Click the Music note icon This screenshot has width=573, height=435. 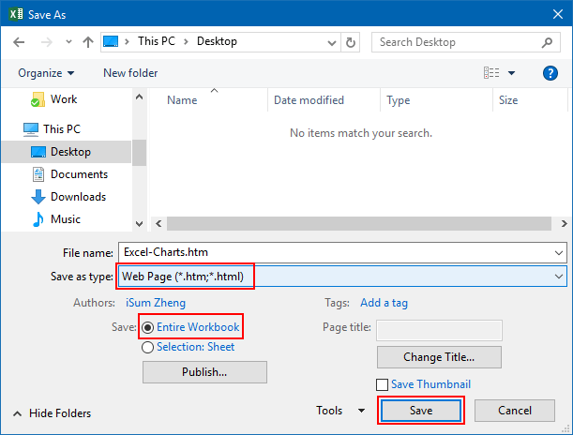38,219
